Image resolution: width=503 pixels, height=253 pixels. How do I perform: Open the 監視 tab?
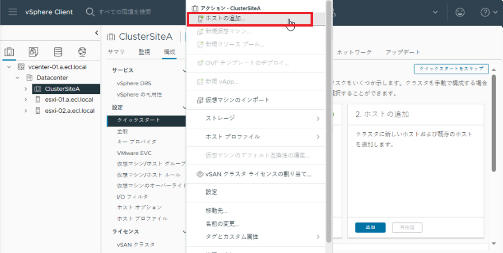pos(144,52)
